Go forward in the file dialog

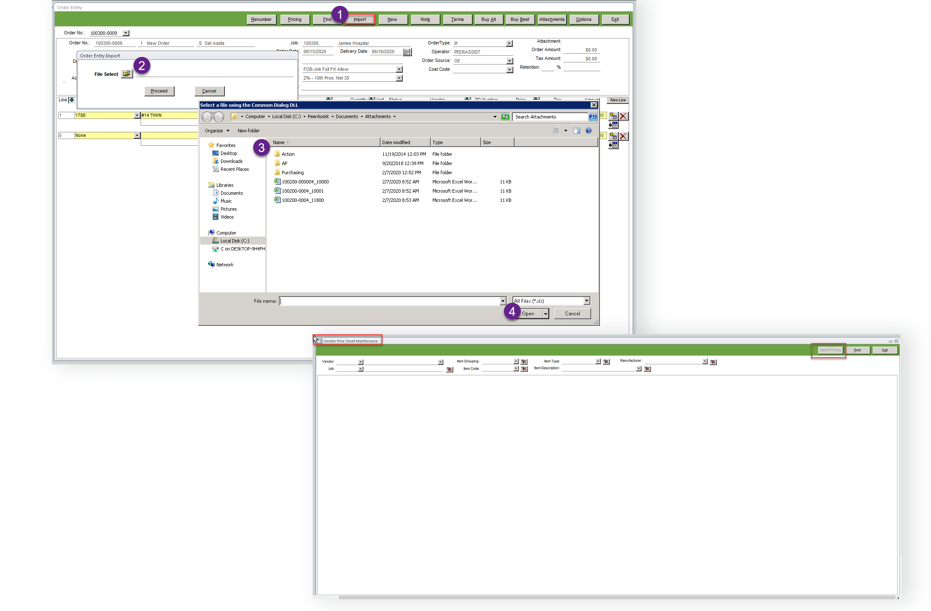(x=219, y=117)
